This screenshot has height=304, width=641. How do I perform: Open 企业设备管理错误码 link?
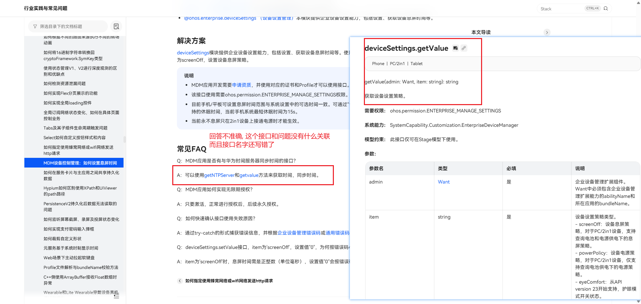(x=299, y=233)
